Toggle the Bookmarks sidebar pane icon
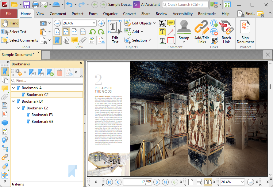 coord(5,71)
